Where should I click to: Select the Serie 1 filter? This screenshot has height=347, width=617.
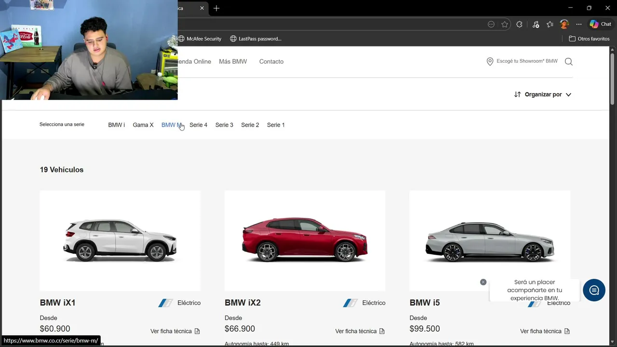point(276,125)
